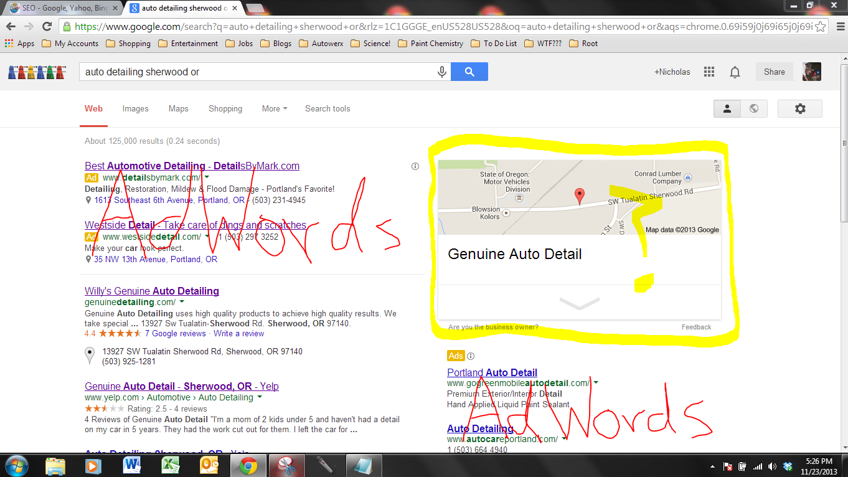Open Portland Auto Detail ad link
Image resolution: width=848 pixels, height=477 pixels.
[492, 372]
